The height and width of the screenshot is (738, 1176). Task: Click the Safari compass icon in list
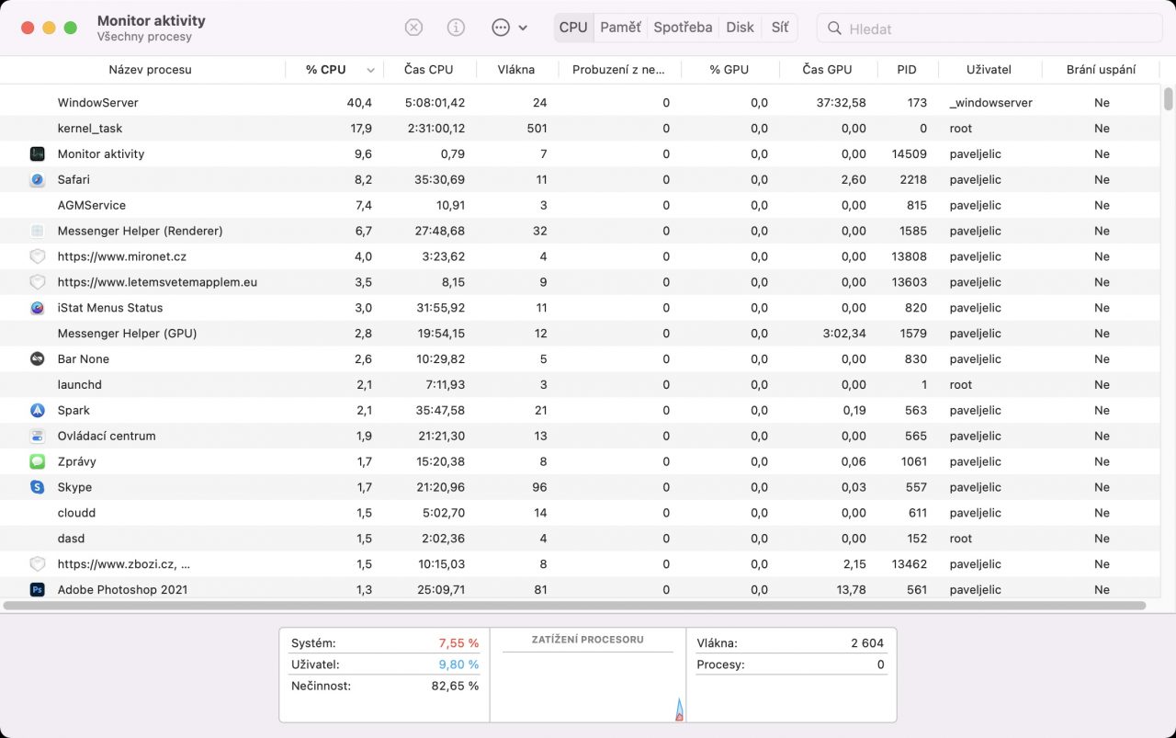click(37, 180)
